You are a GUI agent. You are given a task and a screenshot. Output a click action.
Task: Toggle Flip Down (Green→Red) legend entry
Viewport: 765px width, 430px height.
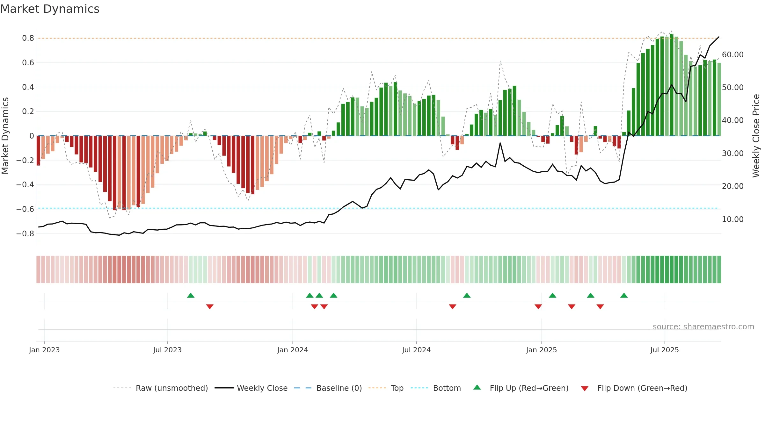(x=634, y=388)
